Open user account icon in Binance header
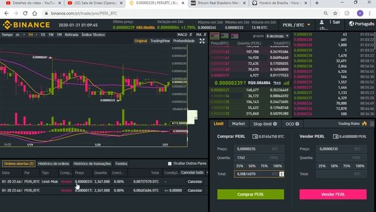Image resolution: width=376 pixels, height=212 pixels. tap(322, 22)
